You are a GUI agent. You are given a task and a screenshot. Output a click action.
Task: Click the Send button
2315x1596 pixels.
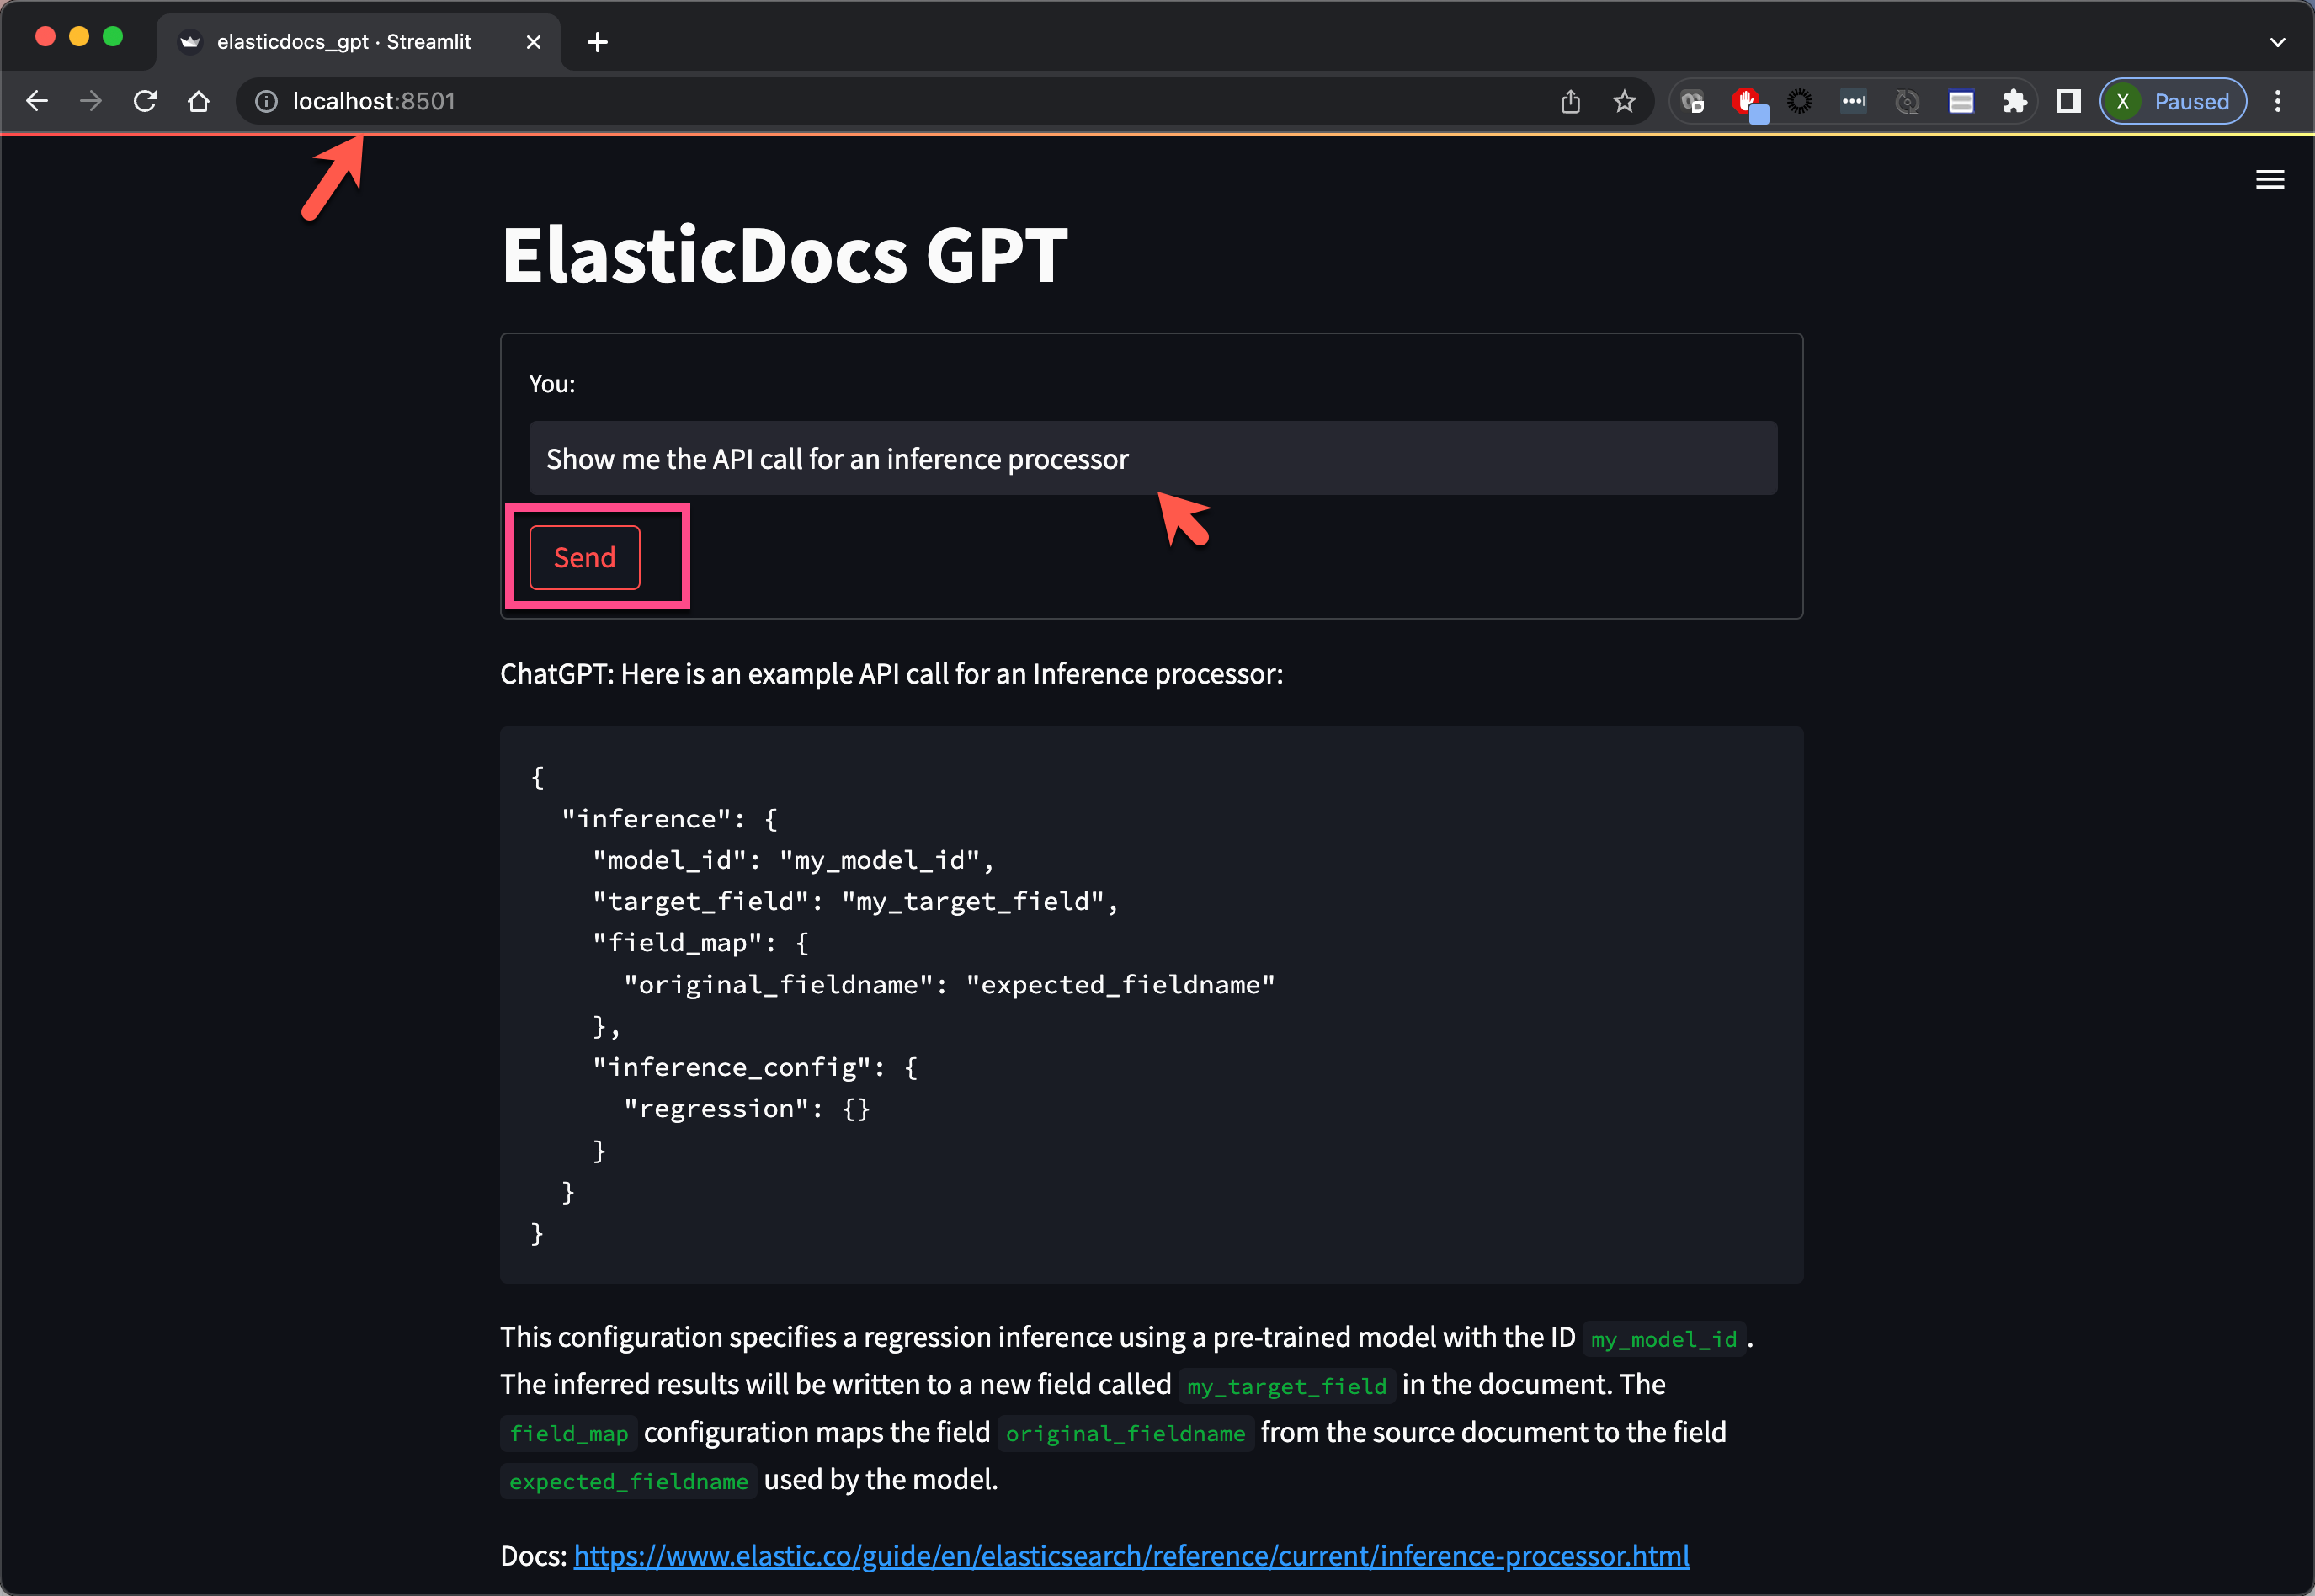pos(585,557)
